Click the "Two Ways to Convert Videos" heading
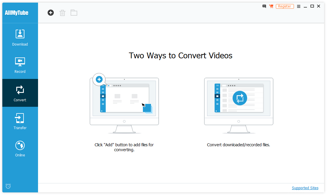This screenshot has width=327, height=195. [x=180, y=56]
